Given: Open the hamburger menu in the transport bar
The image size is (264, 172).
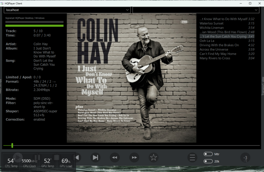Looking at the screenshot, I should pyautogui.click(x=192, y=158).
